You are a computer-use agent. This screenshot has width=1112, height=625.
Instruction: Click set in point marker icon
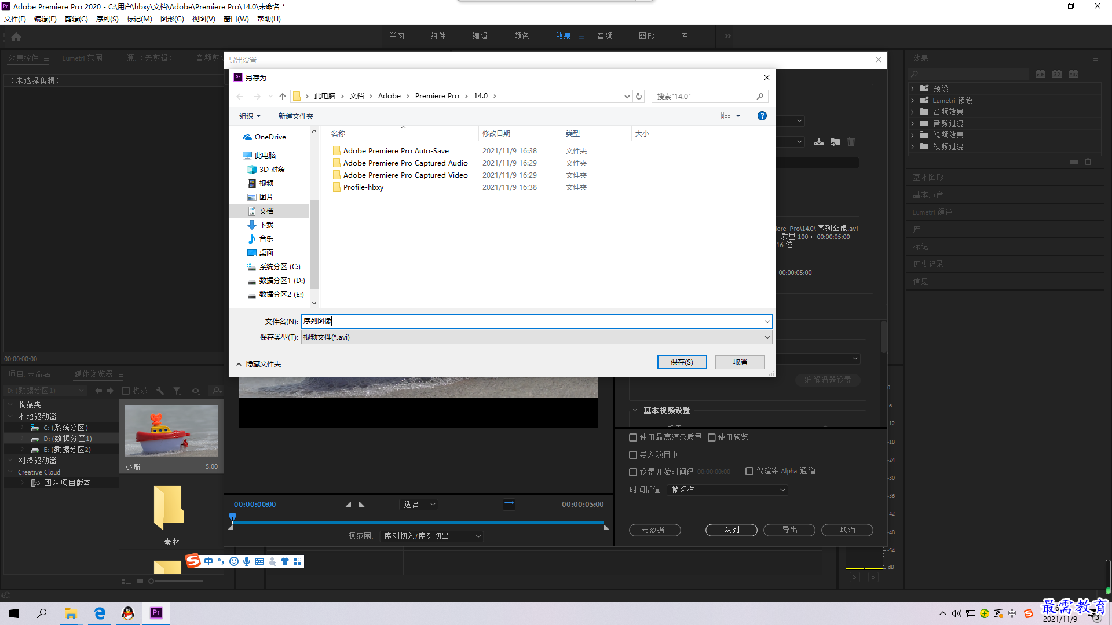click(348, 505)
